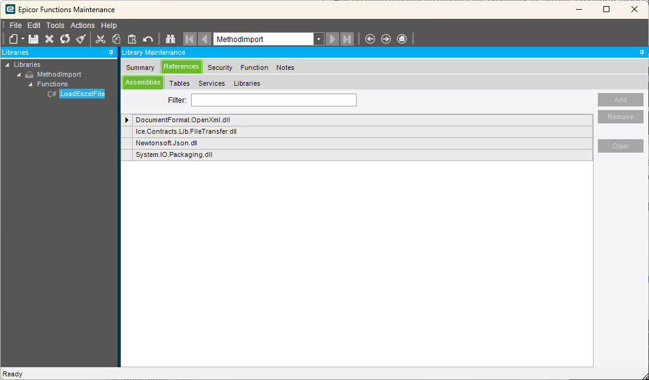Go to previous record navigation icon
Viewport: 649px width, 380px height.
point(205,39)
